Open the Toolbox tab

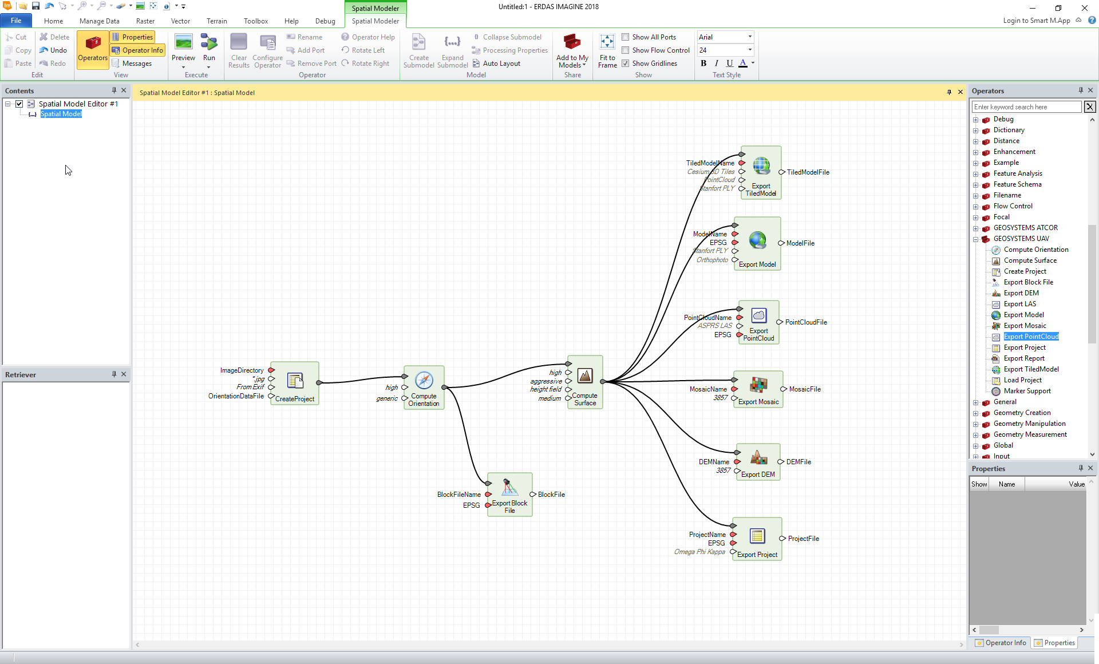255,21
